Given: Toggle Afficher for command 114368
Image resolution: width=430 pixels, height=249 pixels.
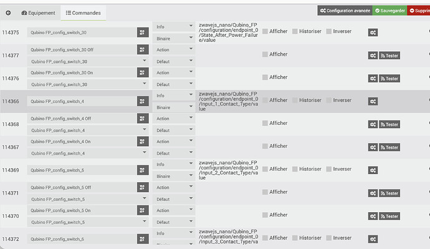Looking at the screenshot, I should [x=265, y=124].
